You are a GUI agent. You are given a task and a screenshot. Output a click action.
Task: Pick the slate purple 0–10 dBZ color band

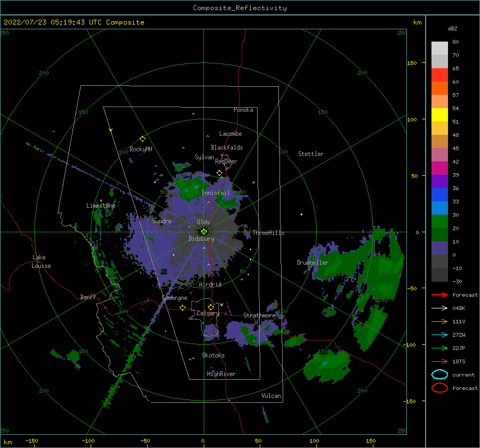tap(439, 248)
